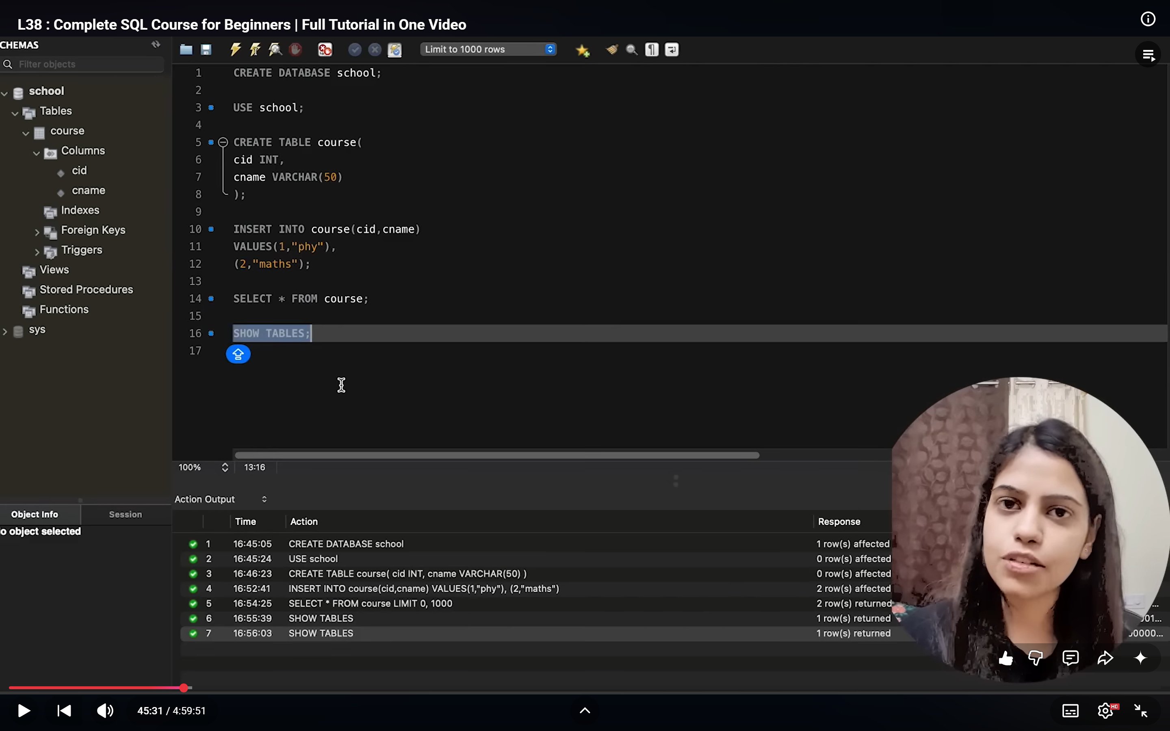
Task: Click the Execute query lightning bolt icon
Action: tap(236, 49)
